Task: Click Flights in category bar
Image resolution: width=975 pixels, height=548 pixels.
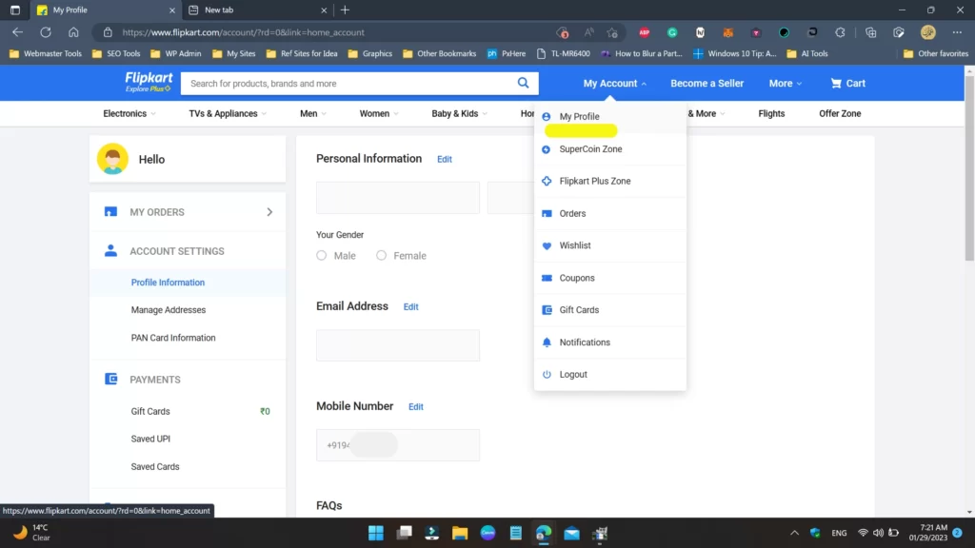Action: (771, 114)
